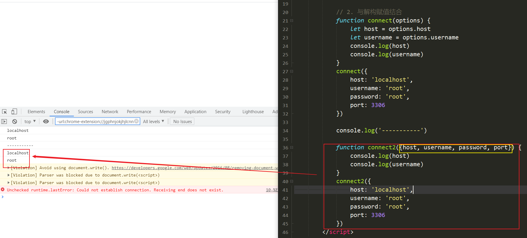Click the '-----------' console output line
Screen dimensions: 527x238
(20, 145)
